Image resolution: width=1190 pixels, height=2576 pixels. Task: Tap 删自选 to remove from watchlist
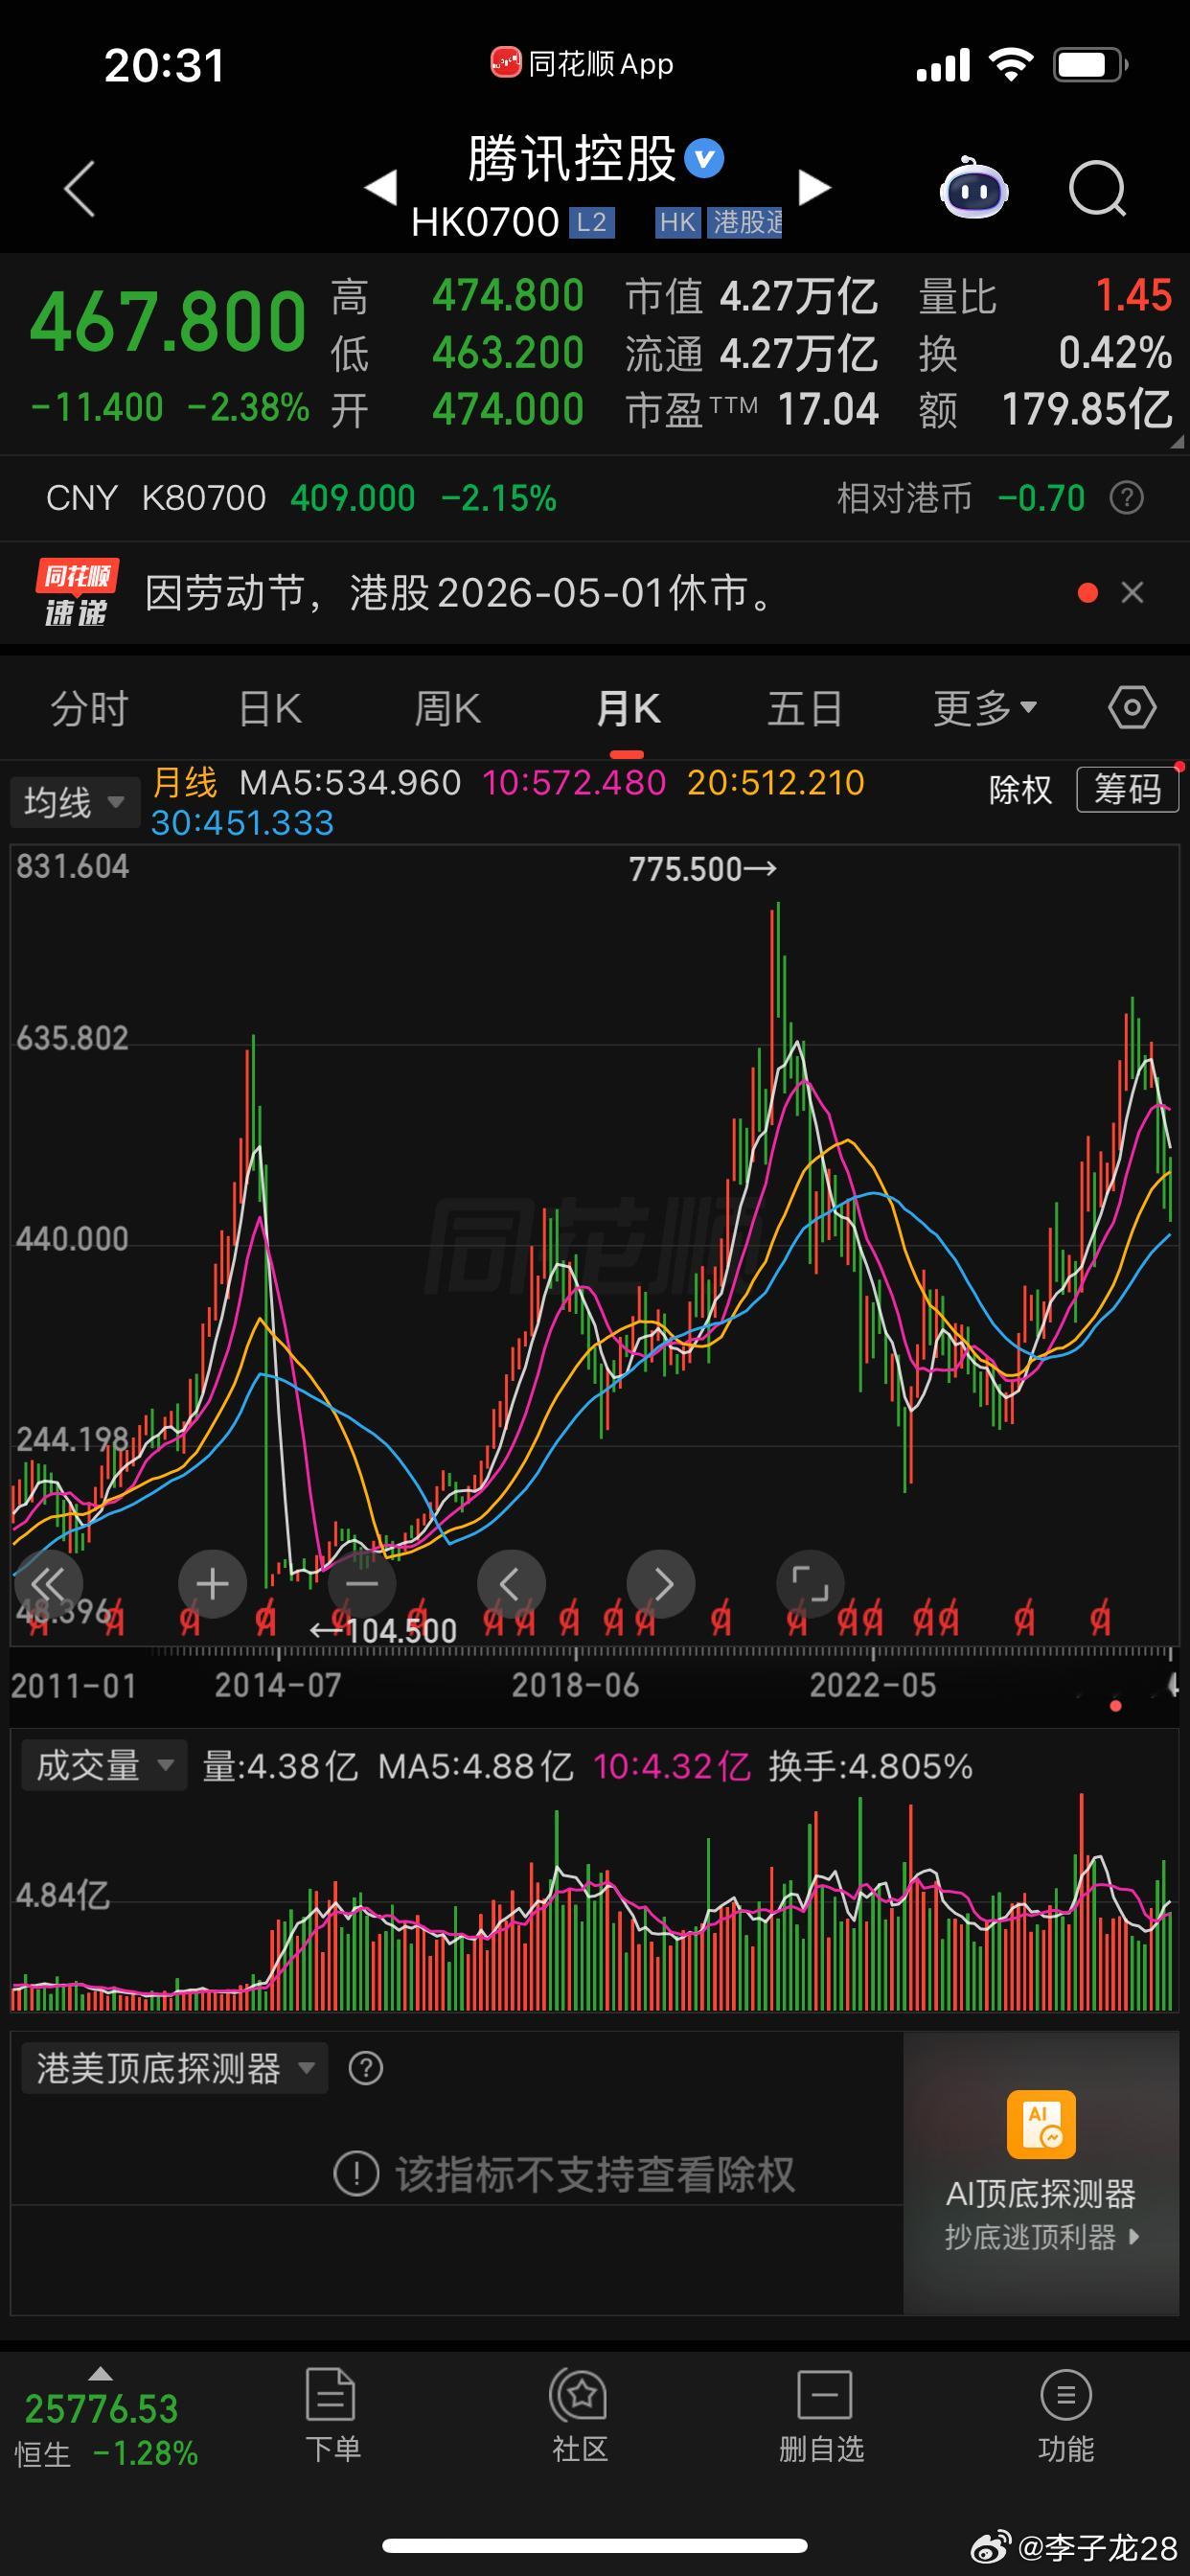822,2416
